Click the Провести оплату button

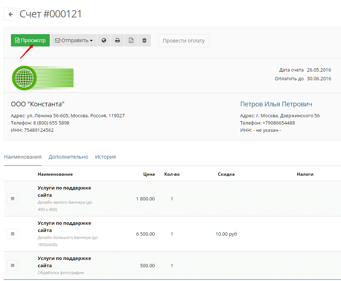(184, 40)
